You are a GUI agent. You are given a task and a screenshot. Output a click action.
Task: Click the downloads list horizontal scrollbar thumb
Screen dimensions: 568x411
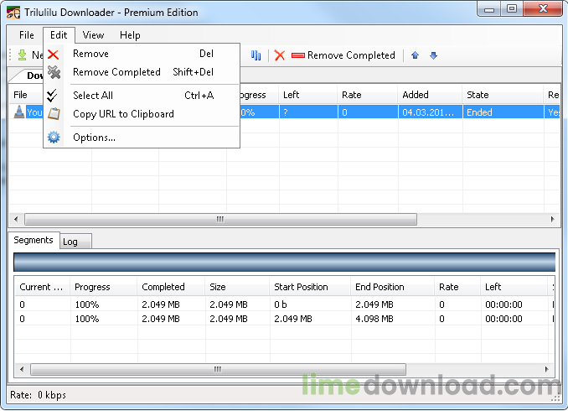[x=220, y=219]
